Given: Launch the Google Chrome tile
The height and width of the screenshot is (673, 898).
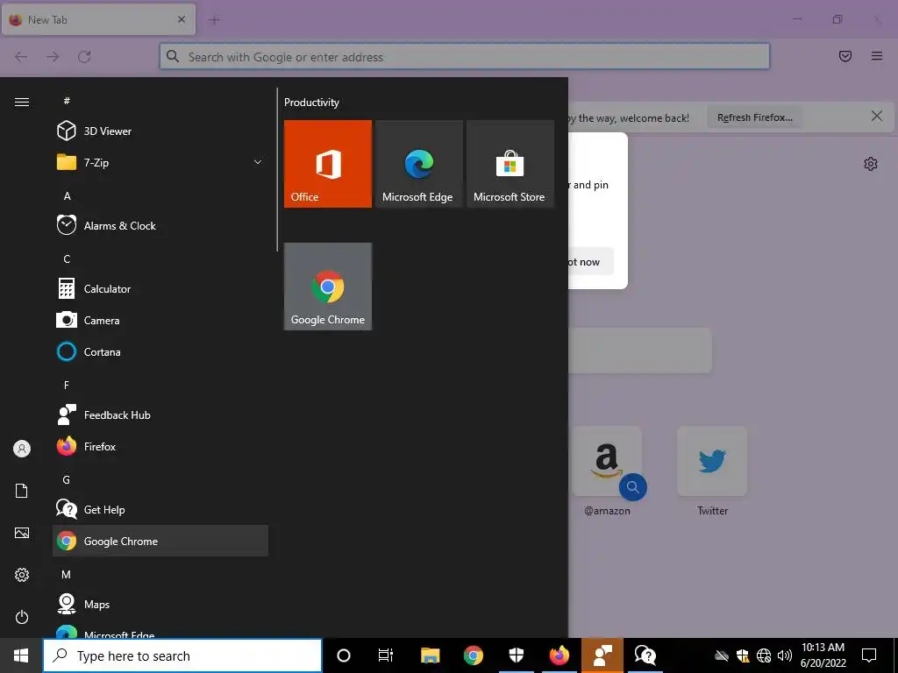Looking at the screenshot, I should pyautogui.click(x=328, y=287).
